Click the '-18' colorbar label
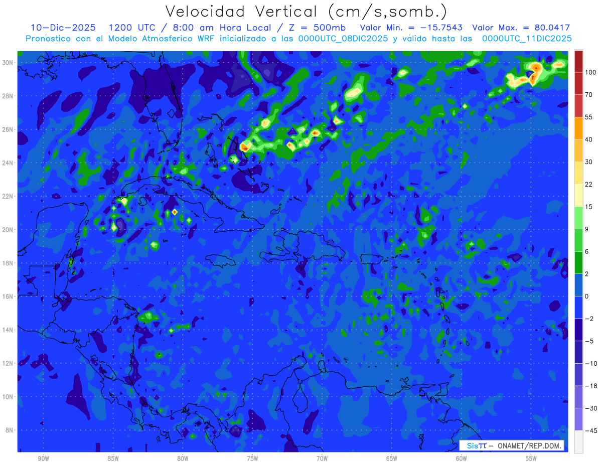The height and width of the screenshot is (465, 602). (590, 386)
